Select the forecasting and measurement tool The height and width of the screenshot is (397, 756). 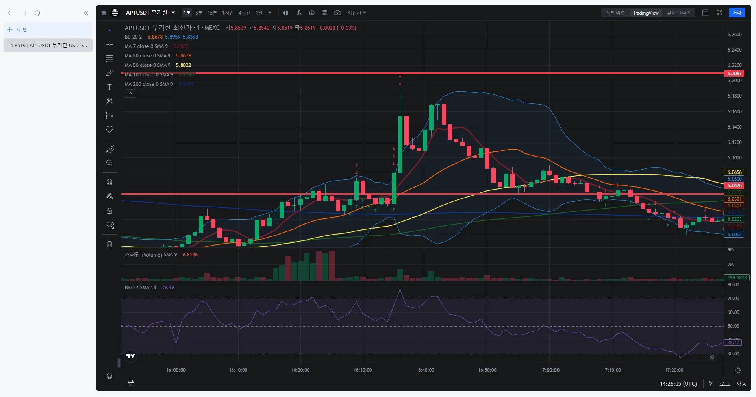[x=109, y=115]
